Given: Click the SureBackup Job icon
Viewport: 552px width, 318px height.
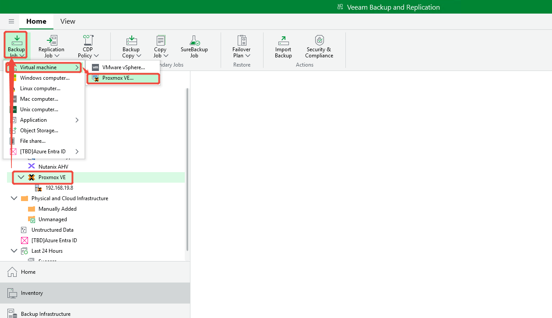Looking at the screenshot, I should click(x=194, y=40).
